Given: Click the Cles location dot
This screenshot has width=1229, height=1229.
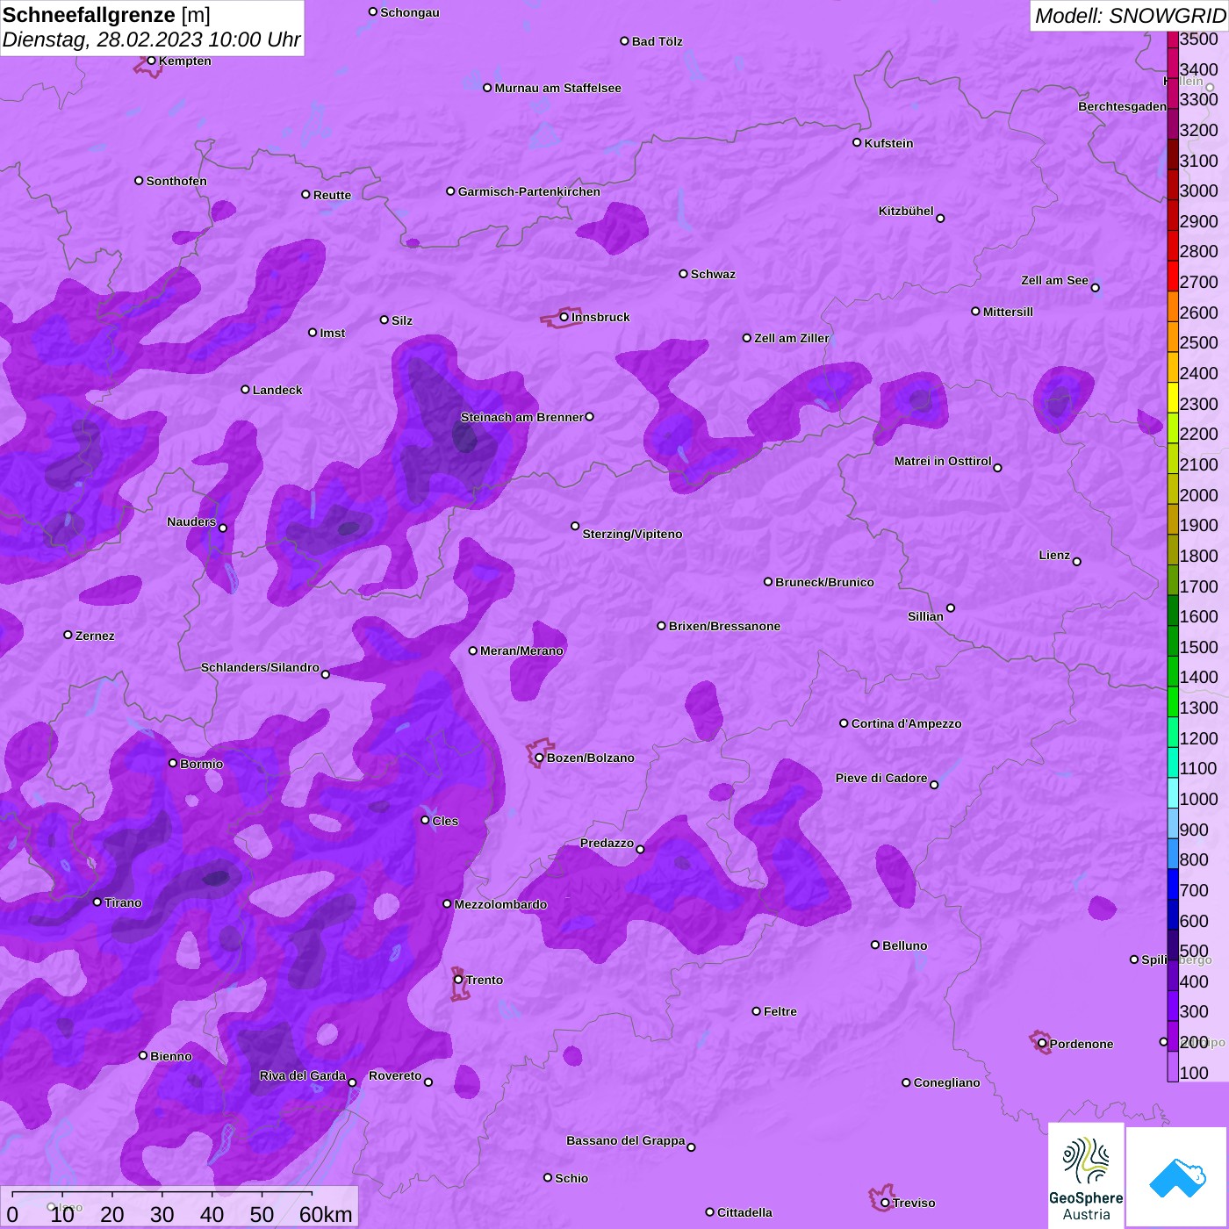Looking at the screenshot, I should tap(425, 820).
